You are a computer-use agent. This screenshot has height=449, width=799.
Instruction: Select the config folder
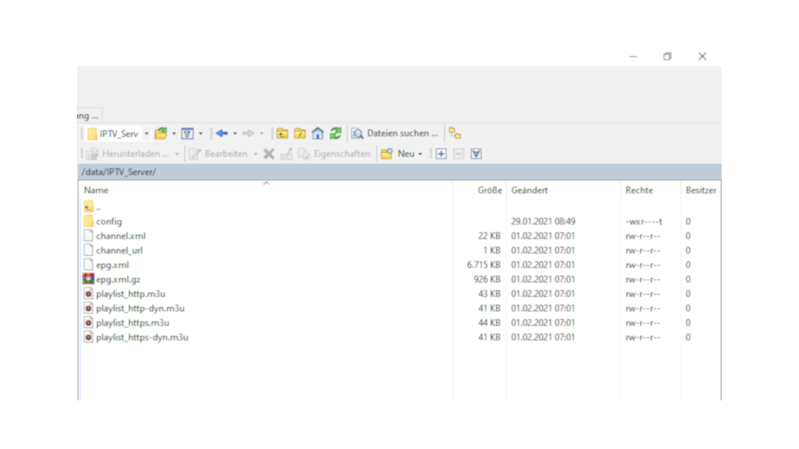(109, 222)
